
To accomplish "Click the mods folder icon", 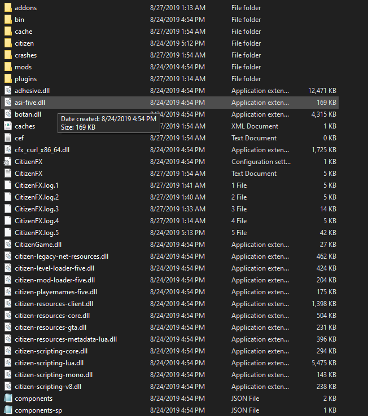I will [x=8, y=67].
